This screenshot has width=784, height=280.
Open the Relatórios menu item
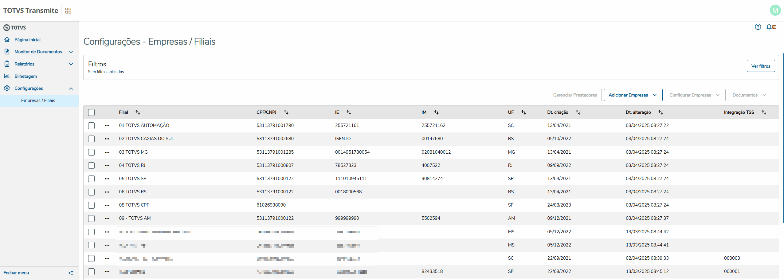(24, 64)
